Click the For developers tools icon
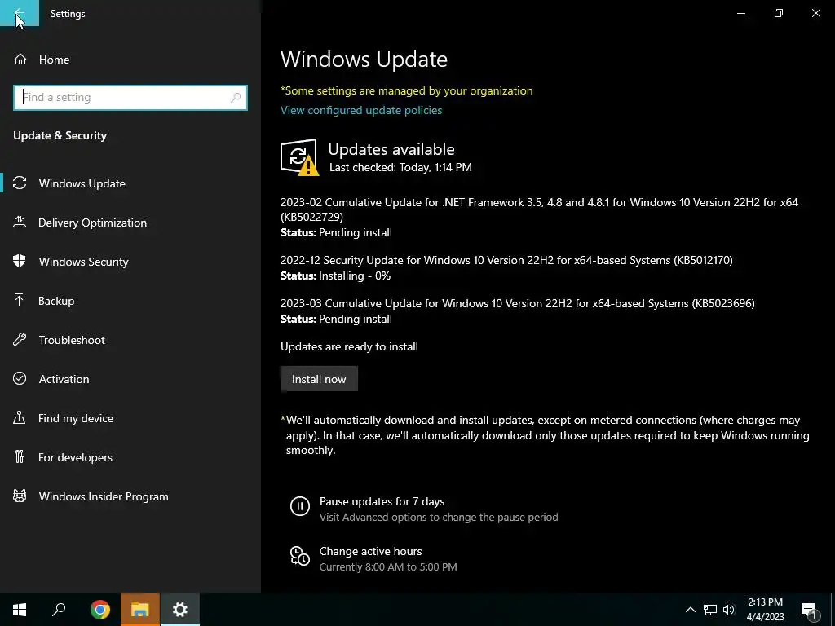Image resolution: width=835 pixels, height=626 pixels. pyautogui.click(x=20, y=456)
